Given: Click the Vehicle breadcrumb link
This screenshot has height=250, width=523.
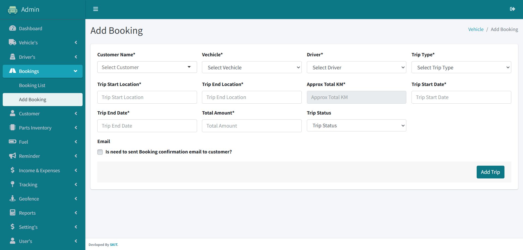Looking at the screenshot, I should [x=476, y=29].
